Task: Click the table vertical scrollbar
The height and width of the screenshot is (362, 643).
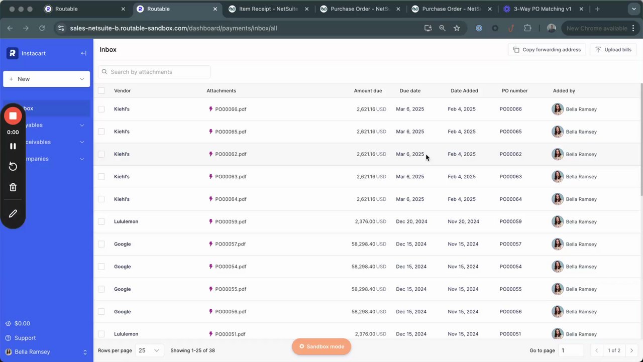Action: [641, 141]
